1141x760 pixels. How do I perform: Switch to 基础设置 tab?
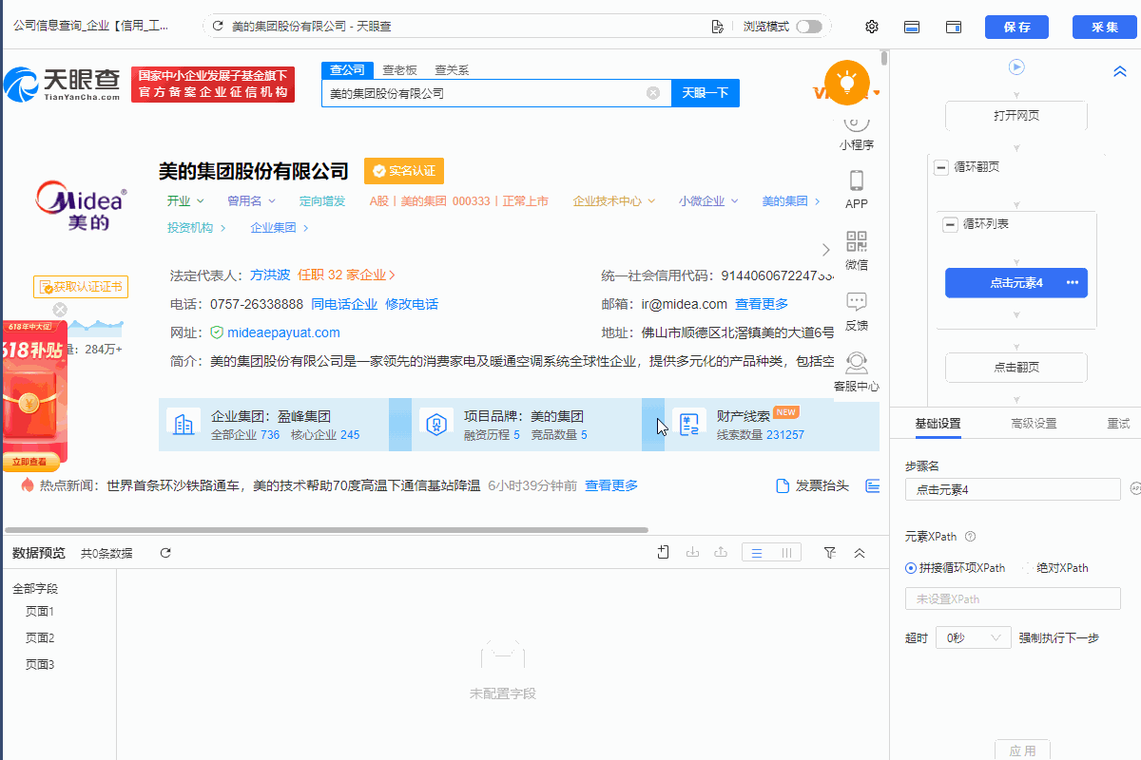point(938,424)
